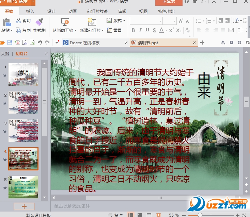250x217 pixels.
Task: Decrease paragraph indent
Action: pyautogui.click(x=220, y=21)
